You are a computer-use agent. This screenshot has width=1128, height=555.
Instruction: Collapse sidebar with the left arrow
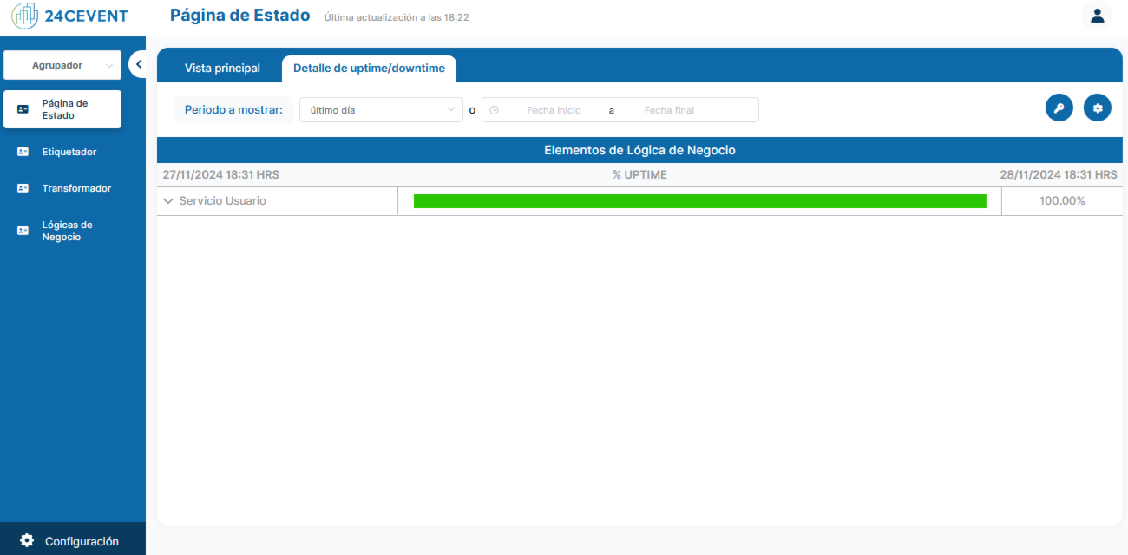138,64
